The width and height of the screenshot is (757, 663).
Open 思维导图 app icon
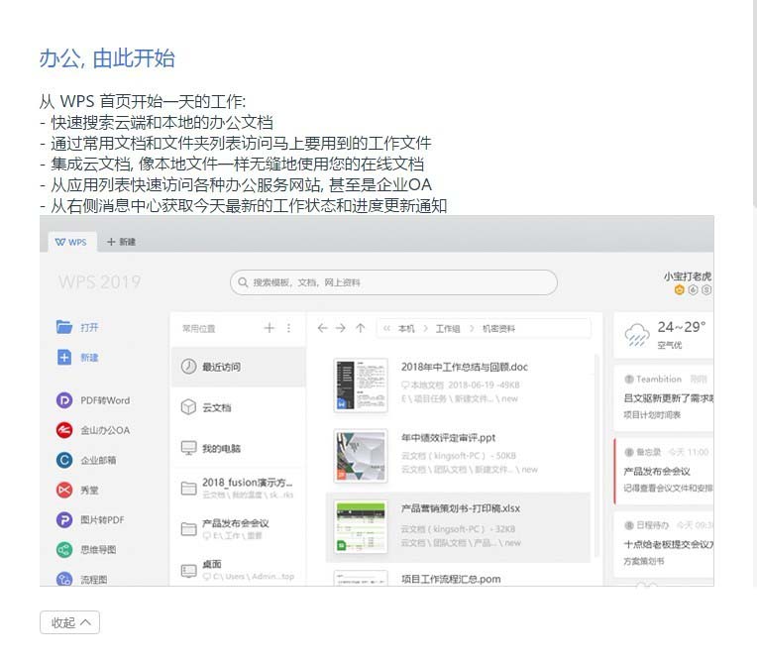[64, 549]
